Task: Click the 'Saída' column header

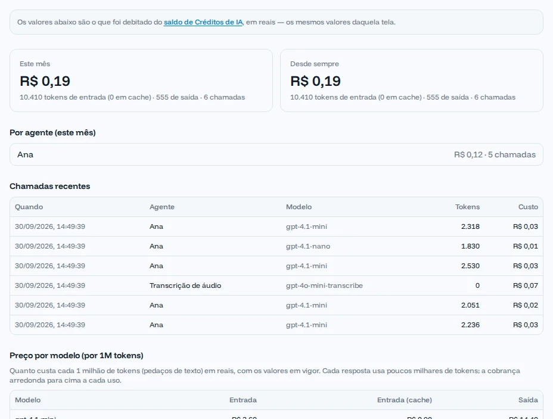Action: pos(528,400)
